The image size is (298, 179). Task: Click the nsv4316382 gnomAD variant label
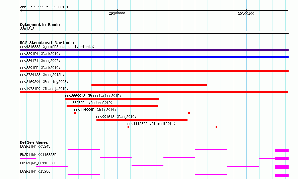[x=57, y=47]
